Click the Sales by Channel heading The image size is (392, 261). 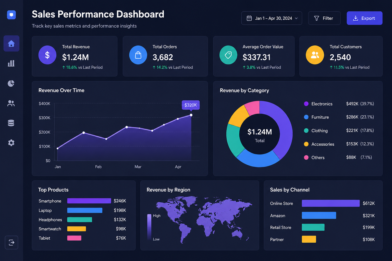290,190
